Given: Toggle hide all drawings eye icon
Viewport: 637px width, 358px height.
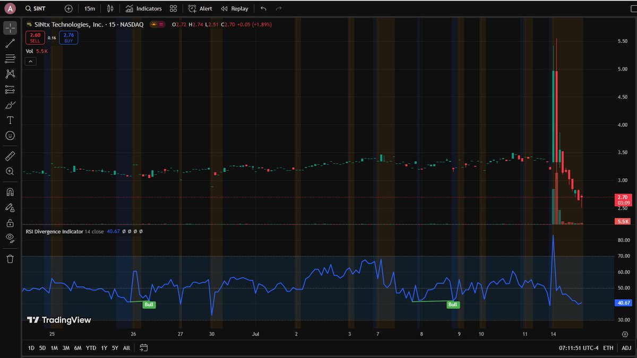Looking at the screenshot, I should pos(10,238).
